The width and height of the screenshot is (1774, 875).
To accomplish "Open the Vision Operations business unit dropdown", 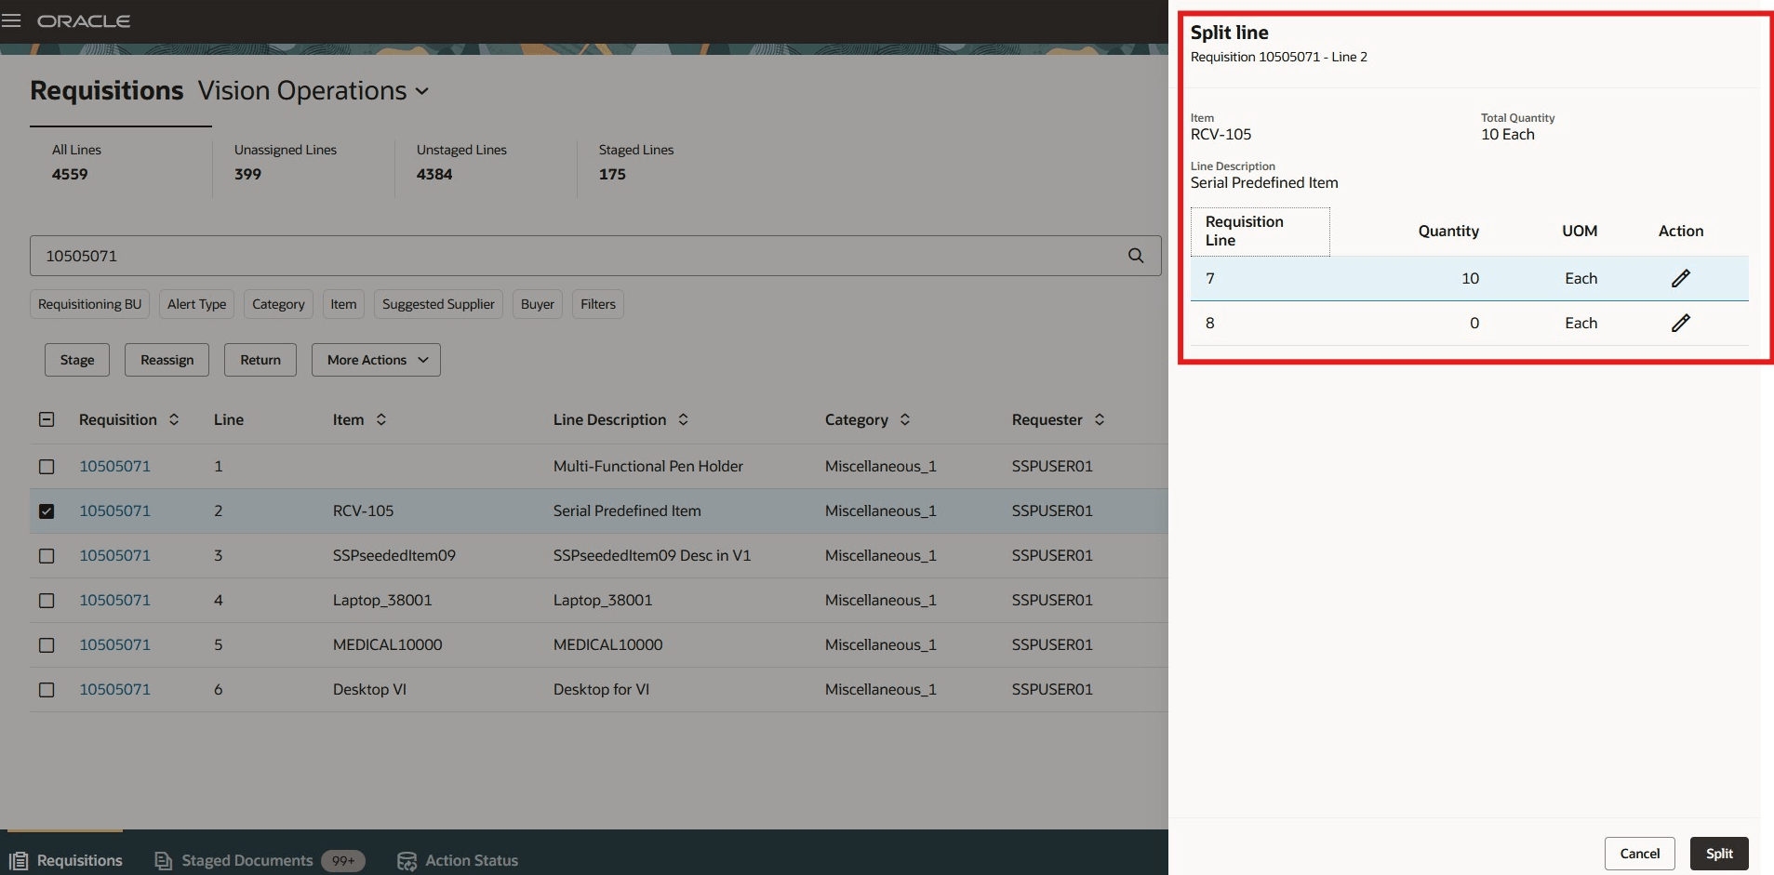I will (x=313, y=91).
